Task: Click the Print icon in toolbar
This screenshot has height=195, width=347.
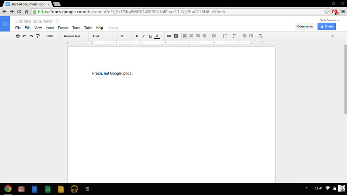Action: click(18, 36)
